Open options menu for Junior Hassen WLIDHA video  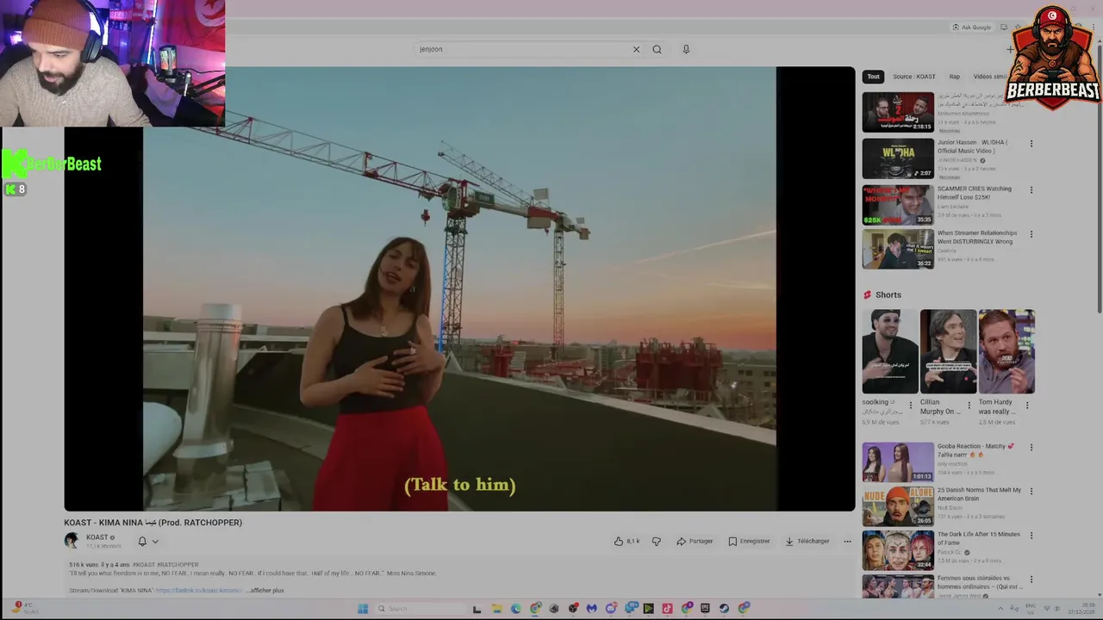point(1031,144)
